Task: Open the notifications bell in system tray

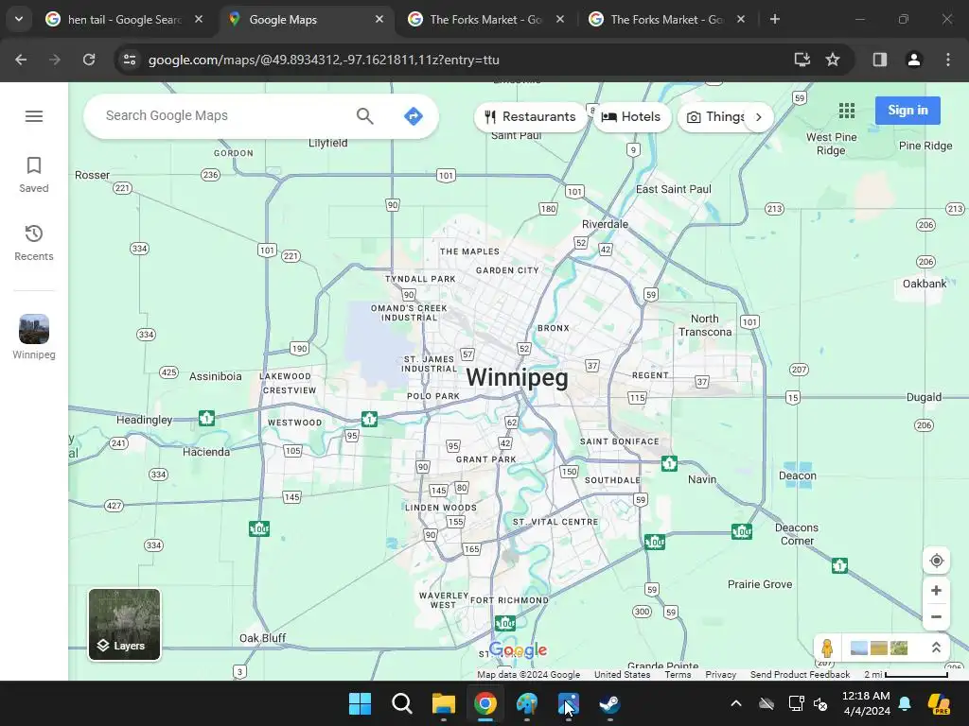Action: coord(905,703)
